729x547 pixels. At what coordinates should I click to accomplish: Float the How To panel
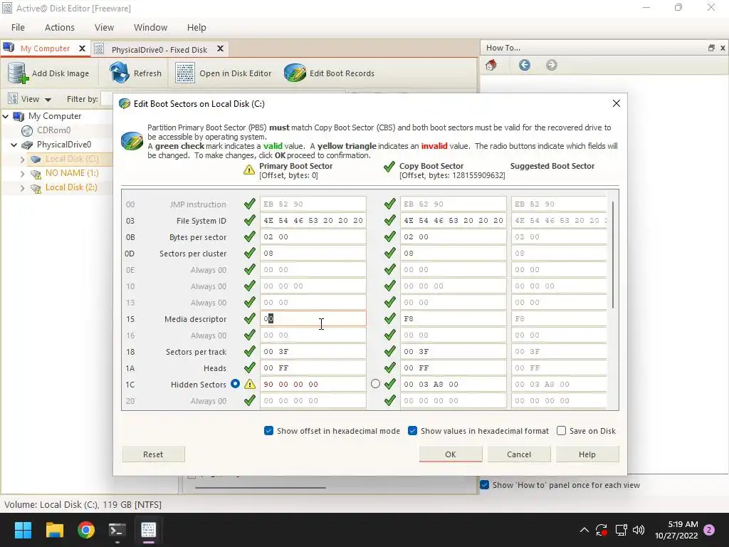(711, 48)
